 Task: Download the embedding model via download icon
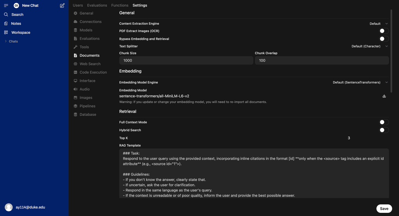point(384,96)
